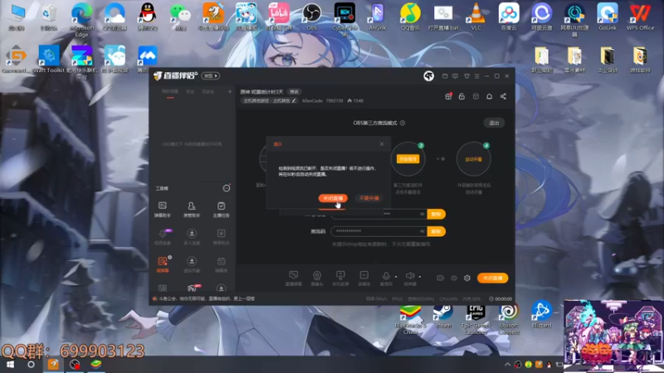The height and width of the screenshot is (373, 664).
Task: Open the QQ音乐 desktop shortcut
Action: (x=410, y=17)
